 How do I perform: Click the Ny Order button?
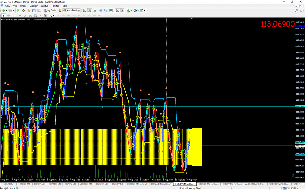[x=50, y=11]
